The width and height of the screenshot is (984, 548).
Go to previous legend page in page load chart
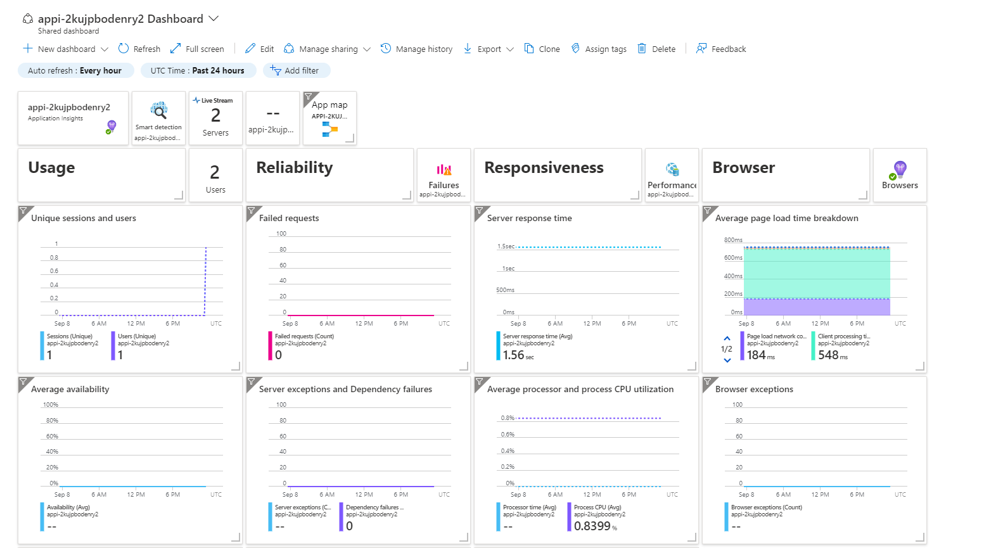727,338
